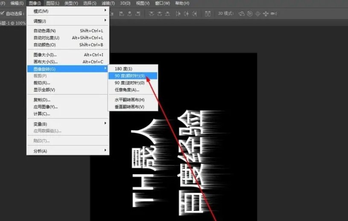Choose 计算(C)... menu item
This screenshot has height=221, width=348.
[68, 114]
